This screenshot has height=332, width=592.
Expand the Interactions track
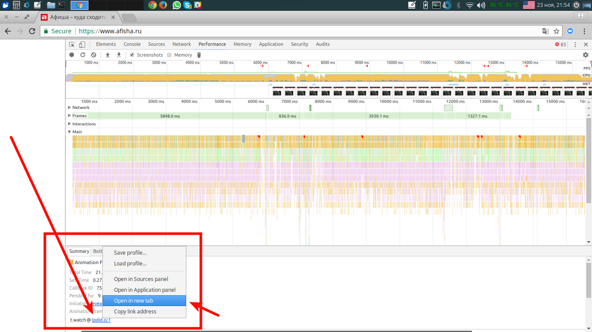click(x=69, y=124)
